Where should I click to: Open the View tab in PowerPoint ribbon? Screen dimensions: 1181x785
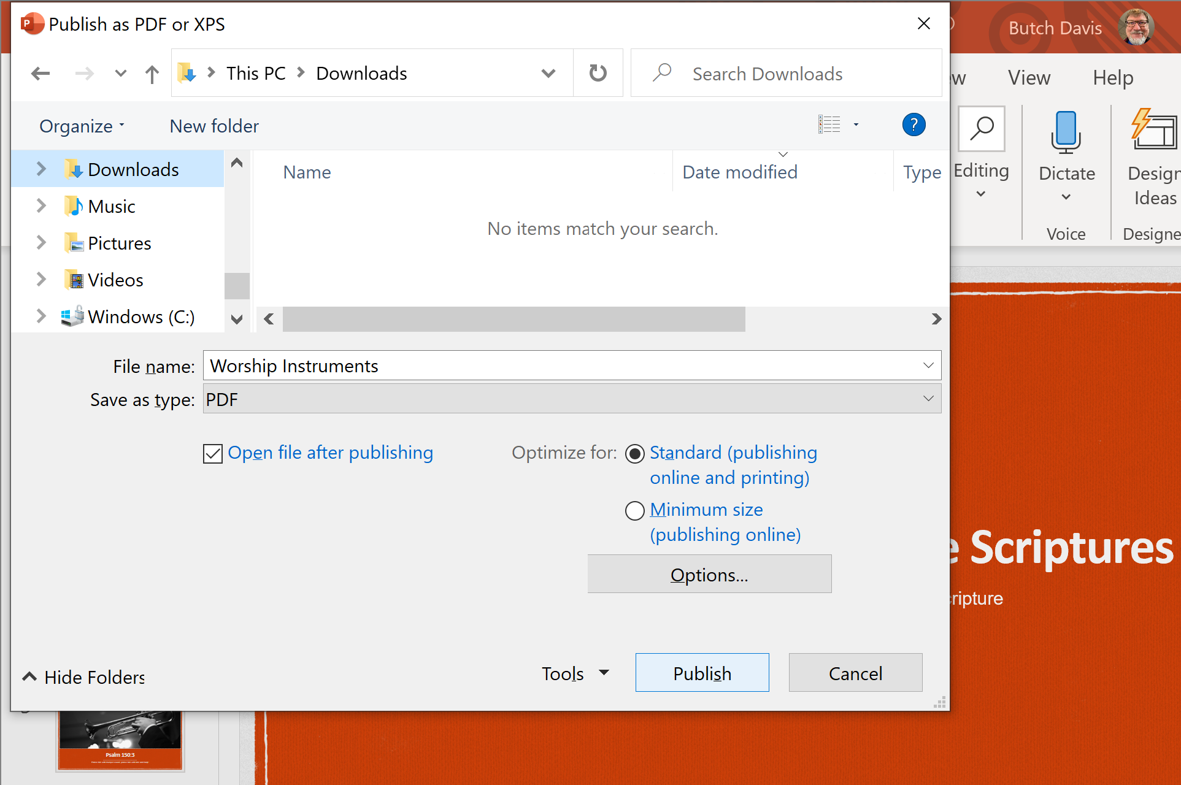pyautogui.click(x=1029, y=78)
